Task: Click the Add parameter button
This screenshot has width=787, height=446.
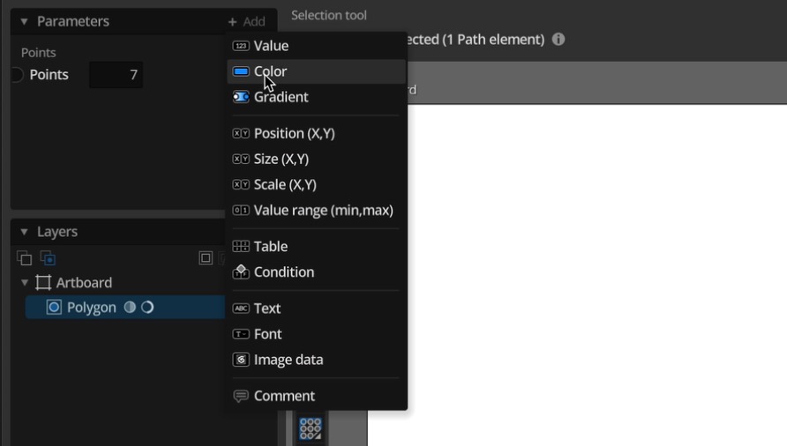Action: [x=246, y=21]
